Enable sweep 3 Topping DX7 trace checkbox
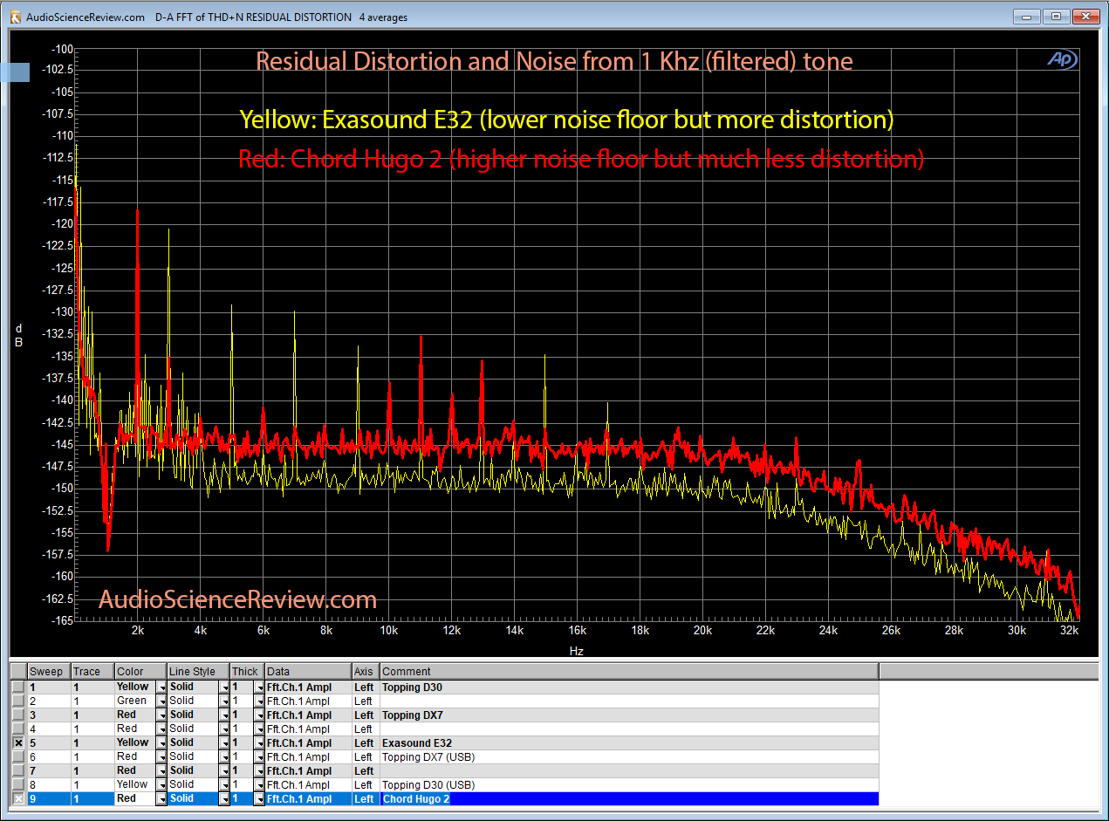The height and width of the screenshot is (821, 1109). click(x=18, y=715)
